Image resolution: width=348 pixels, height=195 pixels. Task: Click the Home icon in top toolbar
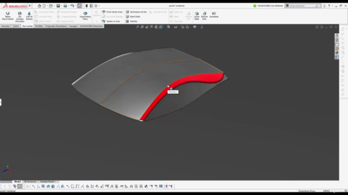(39, 6)
